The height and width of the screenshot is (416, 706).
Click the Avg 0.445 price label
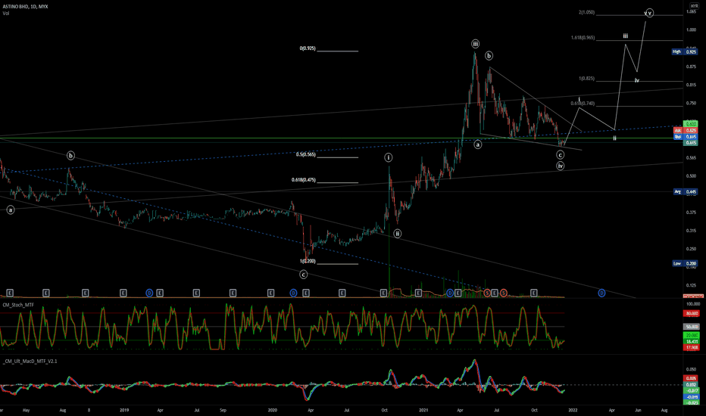(685, 191)
